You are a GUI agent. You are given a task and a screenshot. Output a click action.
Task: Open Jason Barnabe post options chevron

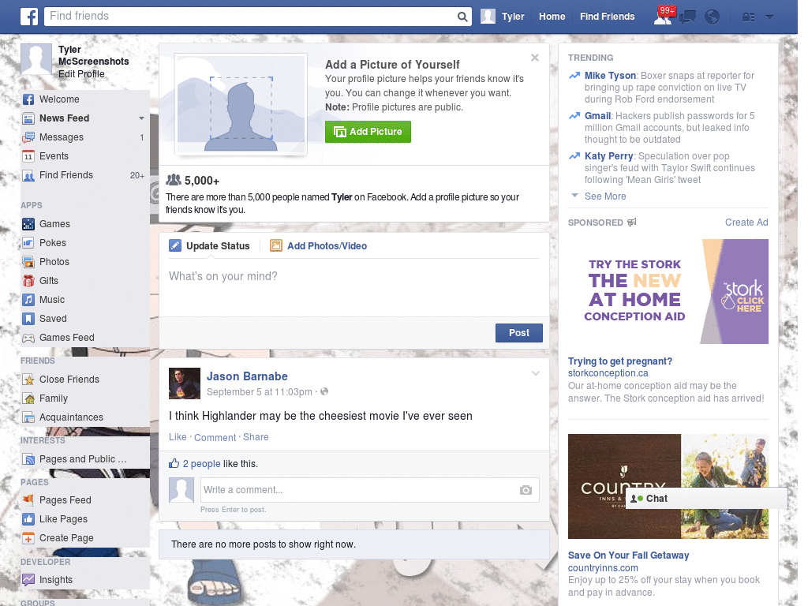pyautogui.click(x=536, y=373)
